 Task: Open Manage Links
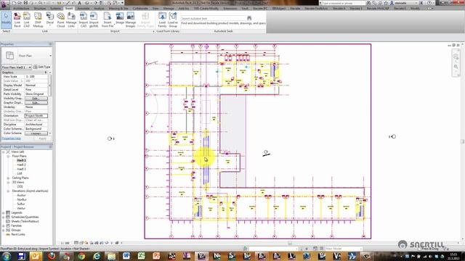(x=71, y=20)
